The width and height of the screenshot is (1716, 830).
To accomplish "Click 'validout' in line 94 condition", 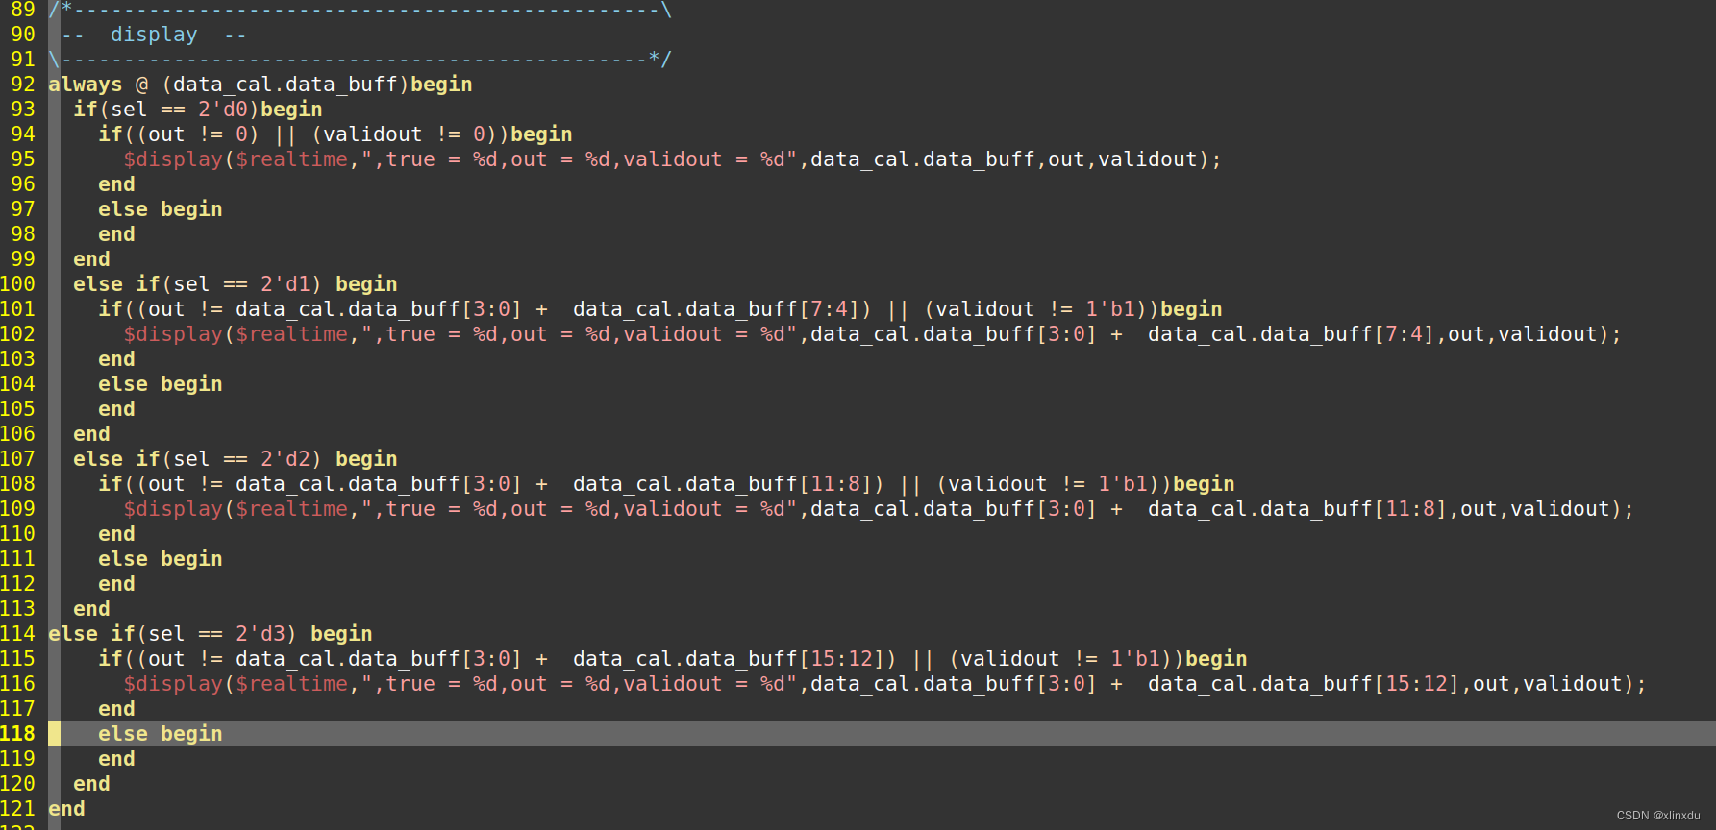I will tap(373, 134).
